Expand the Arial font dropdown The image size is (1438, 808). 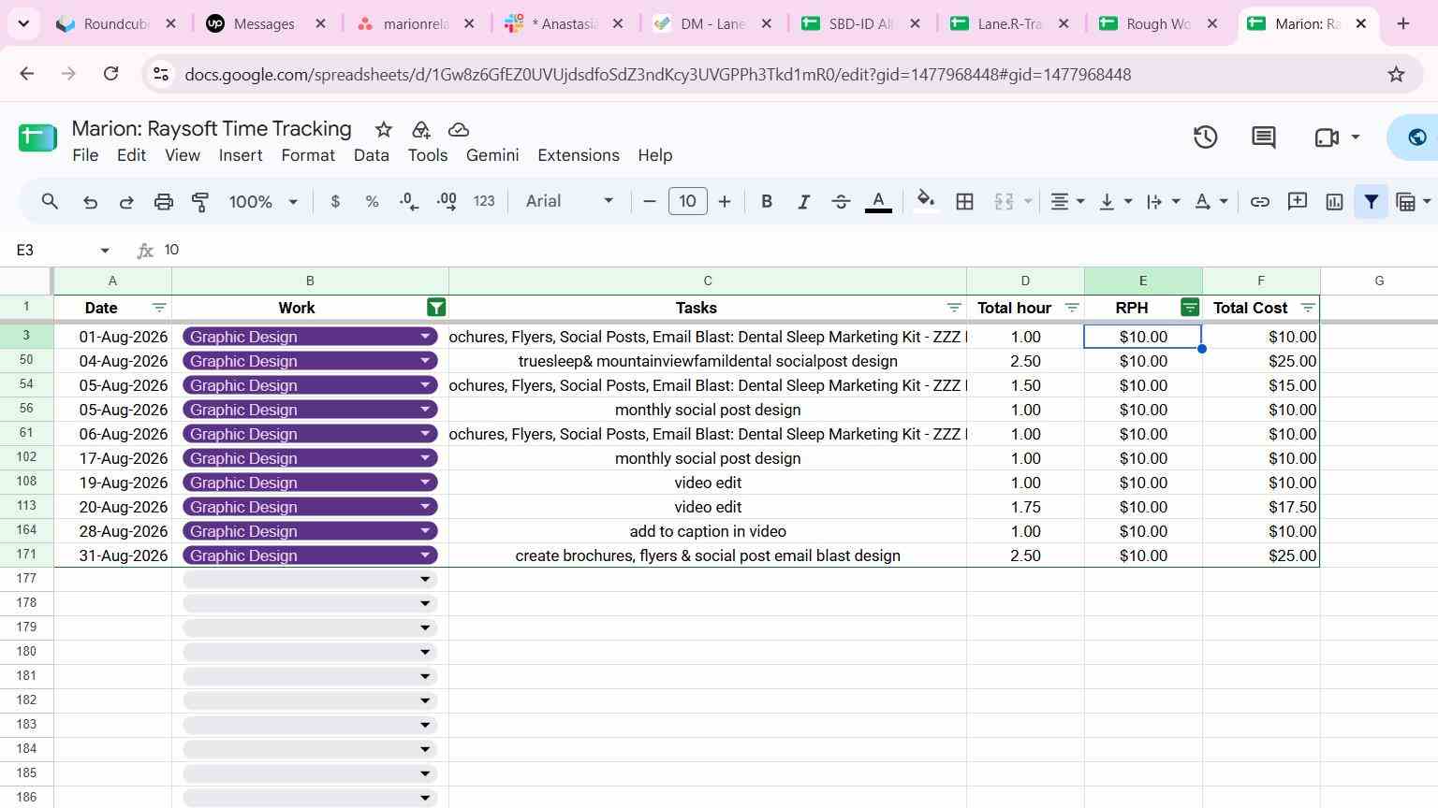click(x=569, y=201)
